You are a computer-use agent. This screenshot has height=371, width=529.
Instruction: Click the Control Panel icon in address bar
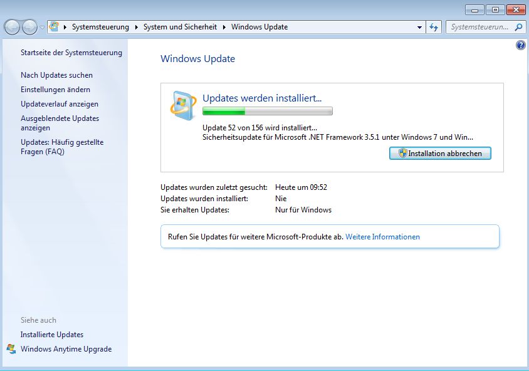[x=54, y=27]
